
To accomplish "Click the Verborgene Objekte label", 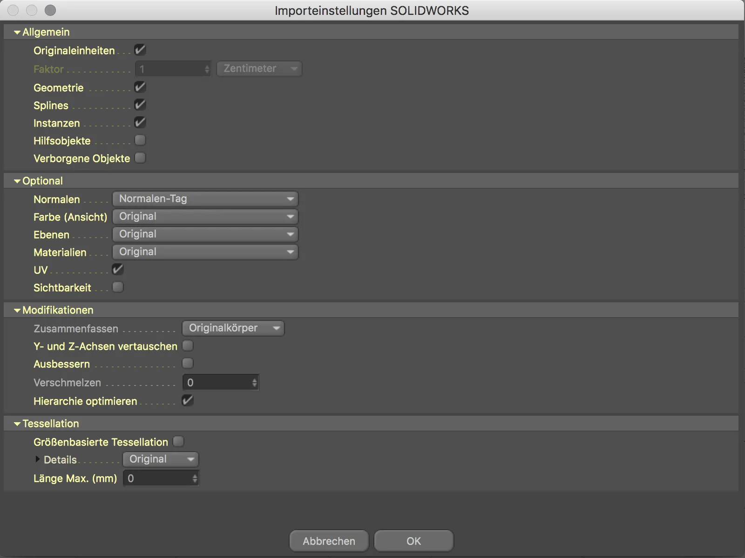I will [x=82, y=159].
